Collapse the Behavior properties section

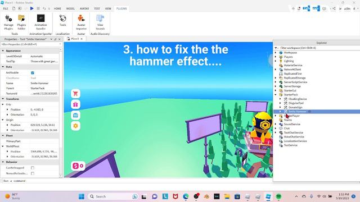[x=3, y=162]
